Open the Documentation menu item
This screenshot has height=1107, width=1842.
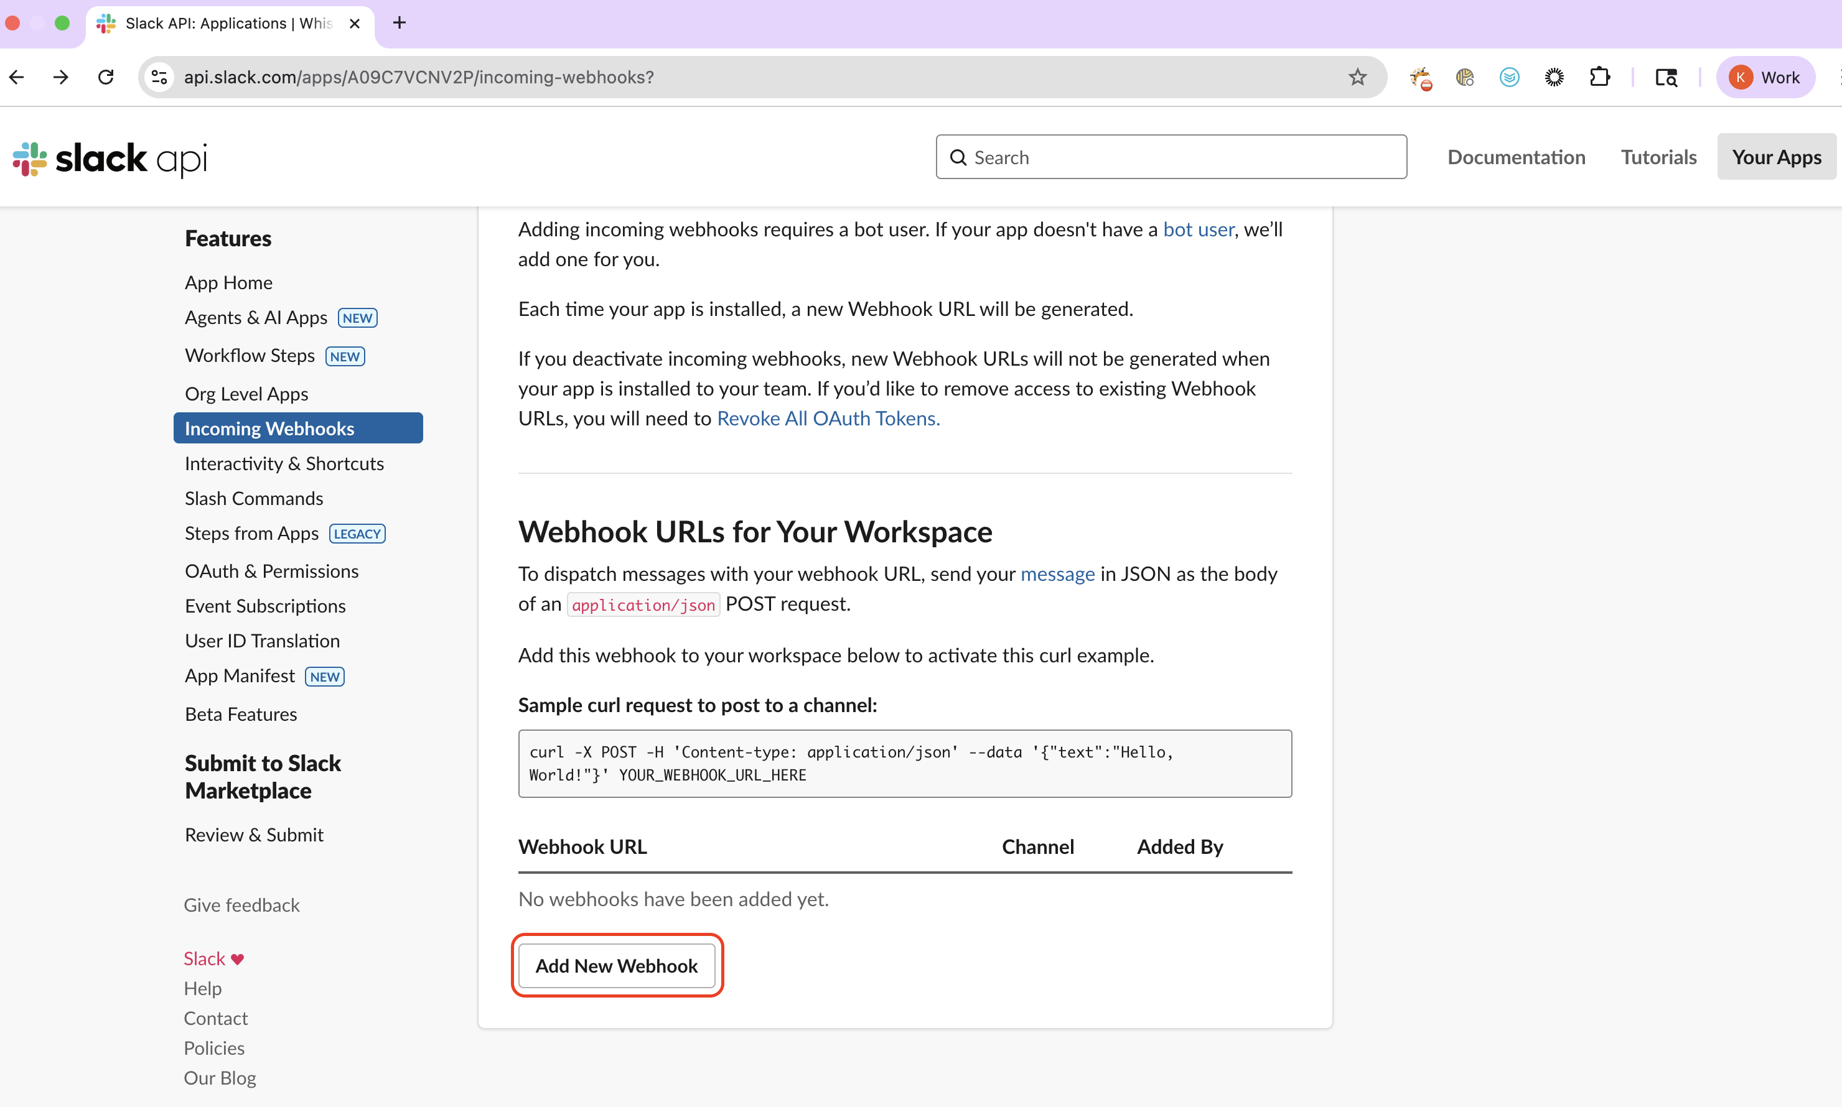[x=1516, y=157]
